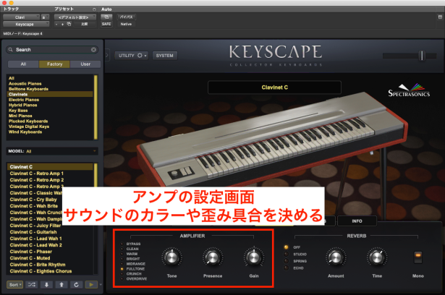Click the automation enable icon under Auto

(106, 17)
